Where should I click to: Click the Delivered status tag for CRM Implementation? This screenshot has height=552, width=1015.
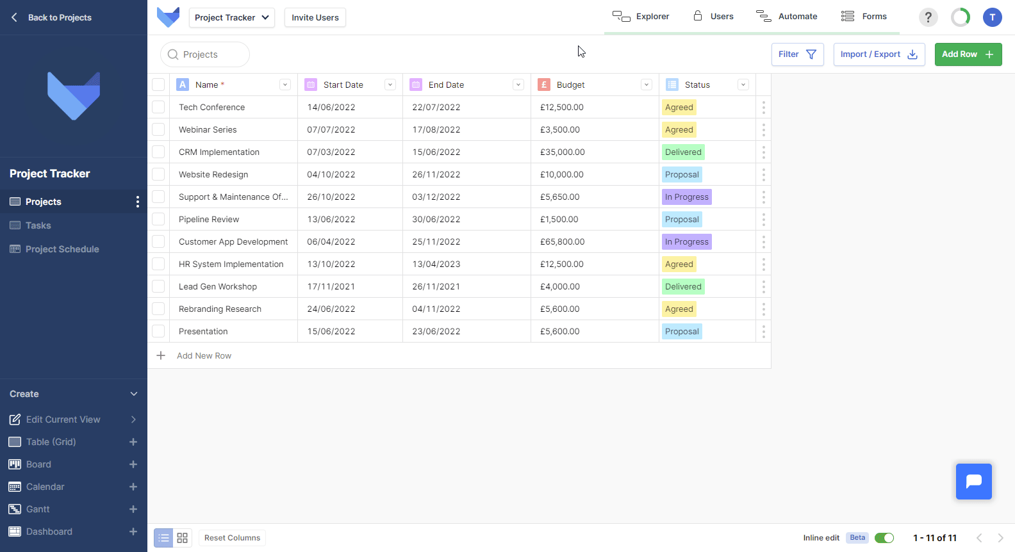pyautogui.click(x=683, y=152)
